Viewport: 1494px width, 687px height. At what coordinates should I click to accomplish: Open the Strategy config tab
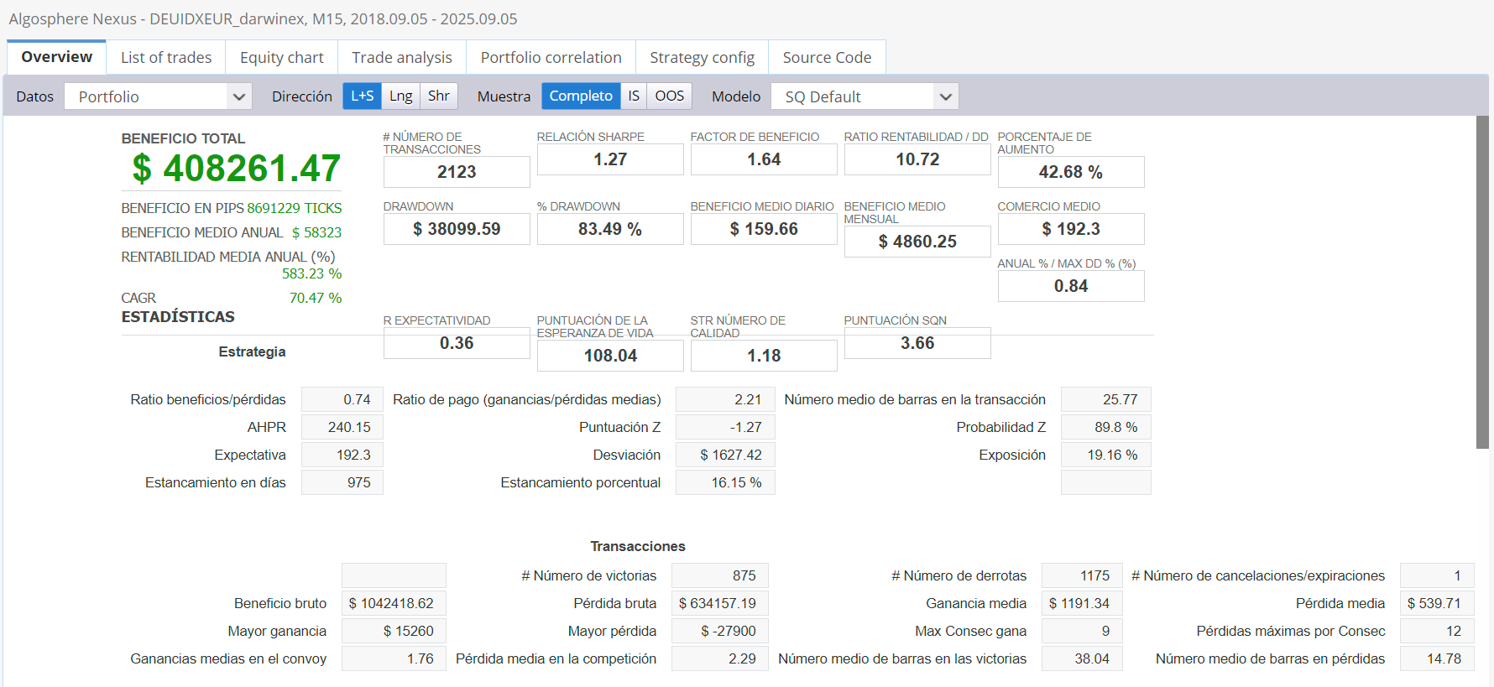point(702,57)
